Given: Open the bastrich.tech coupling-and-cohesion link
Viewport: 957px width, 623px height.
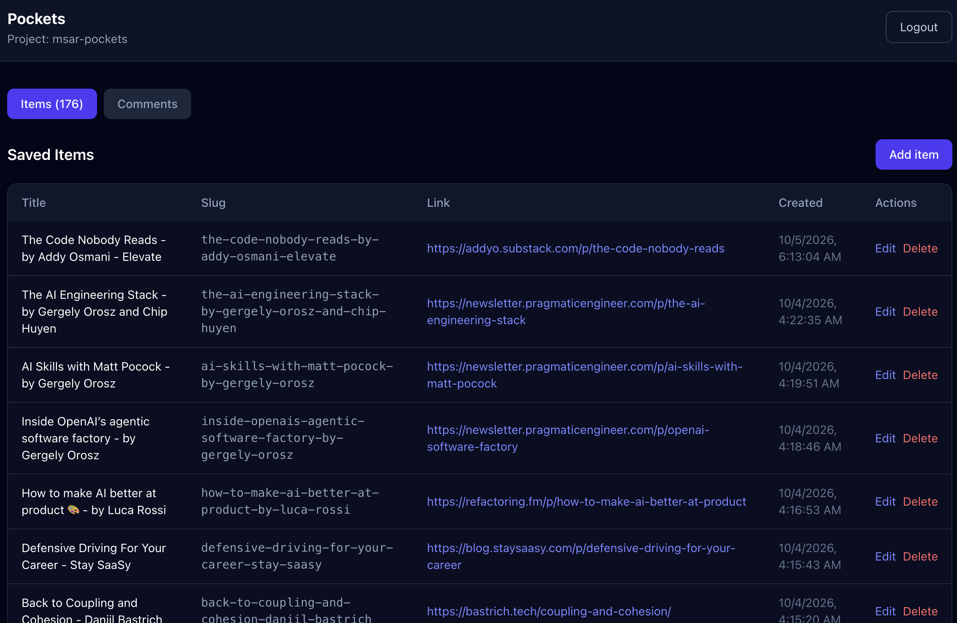Looking at the screenshot, I should pos(549,611).
